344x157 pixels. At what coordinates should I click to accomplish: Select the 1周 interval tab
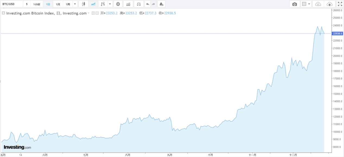click(x=68, y=4)
